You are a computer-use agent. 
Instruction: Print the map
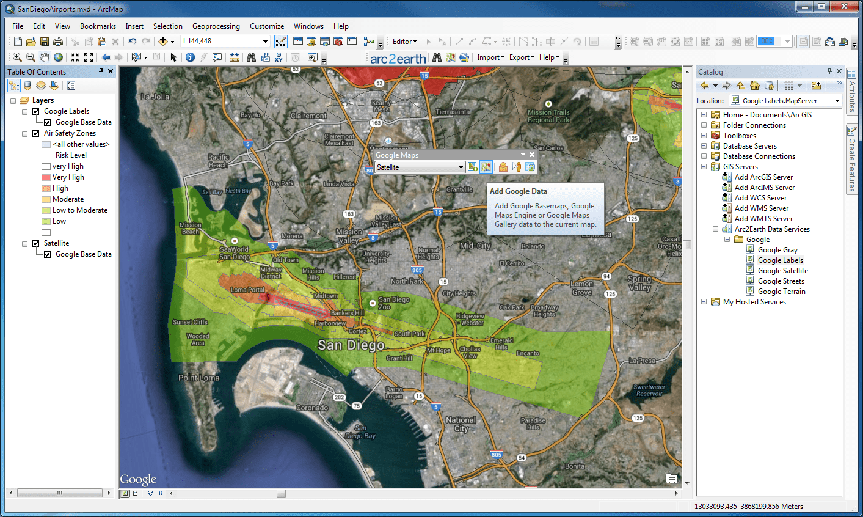pyautogui.click(x=58, y=42)
